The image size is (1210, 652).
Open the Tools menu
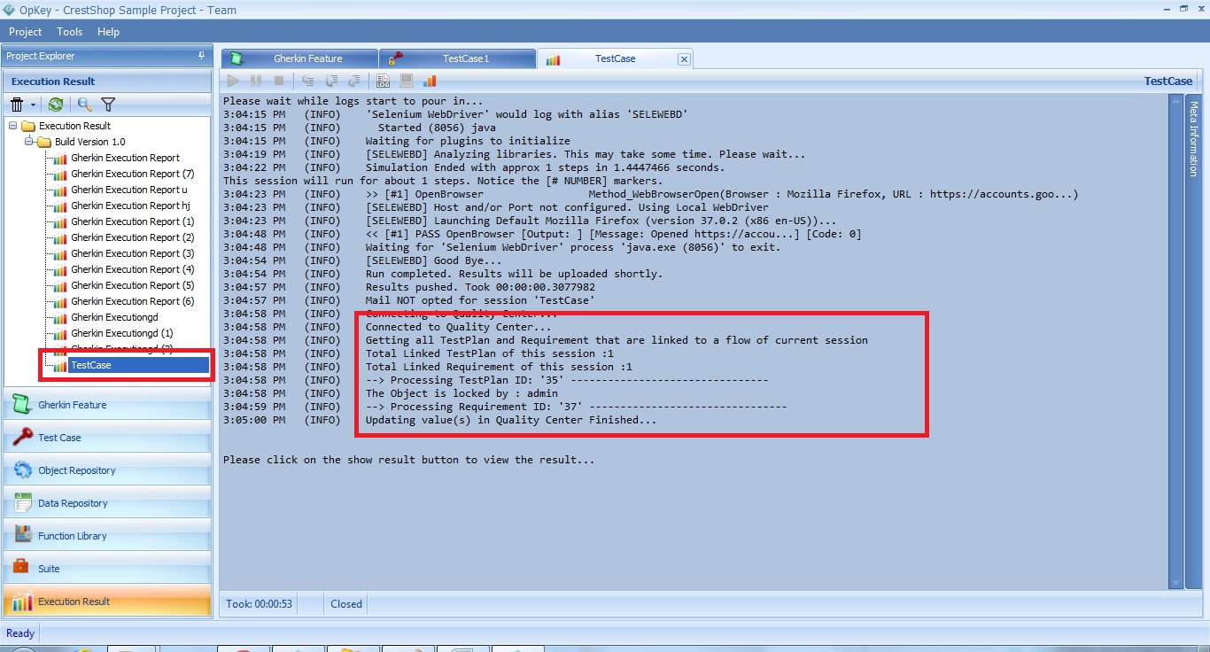pyautogui.click(x=69, y=31)
